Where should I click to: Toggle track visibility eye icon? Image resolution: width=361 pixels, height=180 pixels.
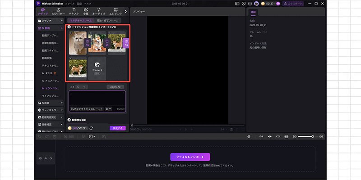[x=46, y=158]
